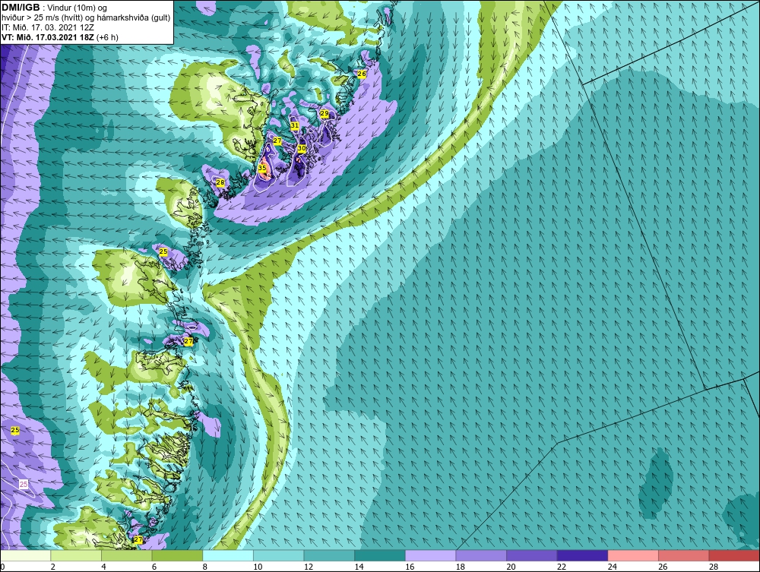Click the '16' tick label on the scale
The height and width of the screenshot is (572, 760).
(410, 567)
